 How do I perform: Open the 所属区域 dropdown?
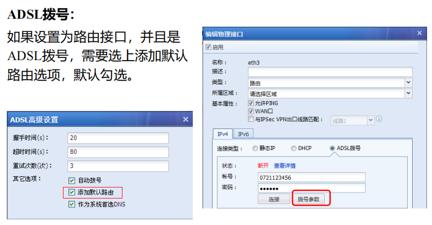[408, 94]
